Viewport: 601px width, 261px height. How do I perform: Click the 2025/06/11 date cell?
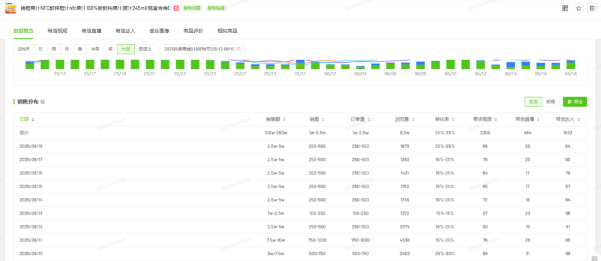pyautogui.click(x=31, y=240)
